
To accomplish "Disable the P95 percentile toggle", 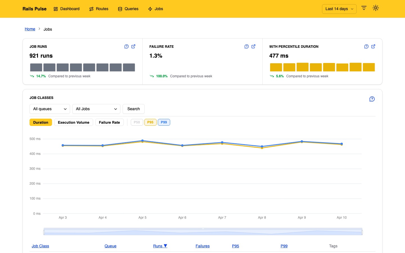I will [x=150, y=122].
